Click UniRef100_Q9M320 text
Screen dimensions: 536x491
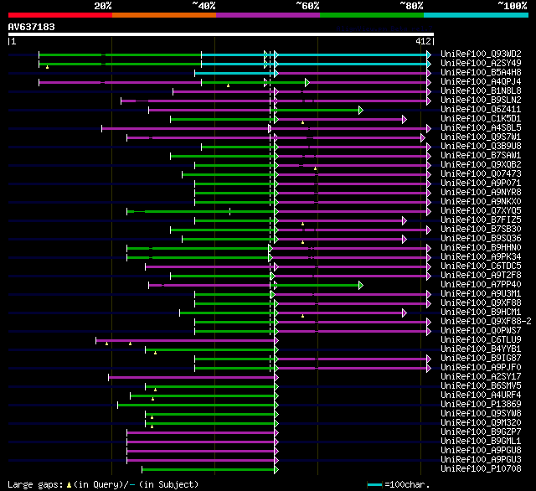pyautogui.click(x=481, y=423)
